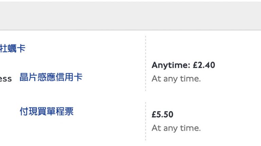Click the £5.50 cash fare price
Image resolution: width=261 pixels, height=146 pixels.
(162, 115)
